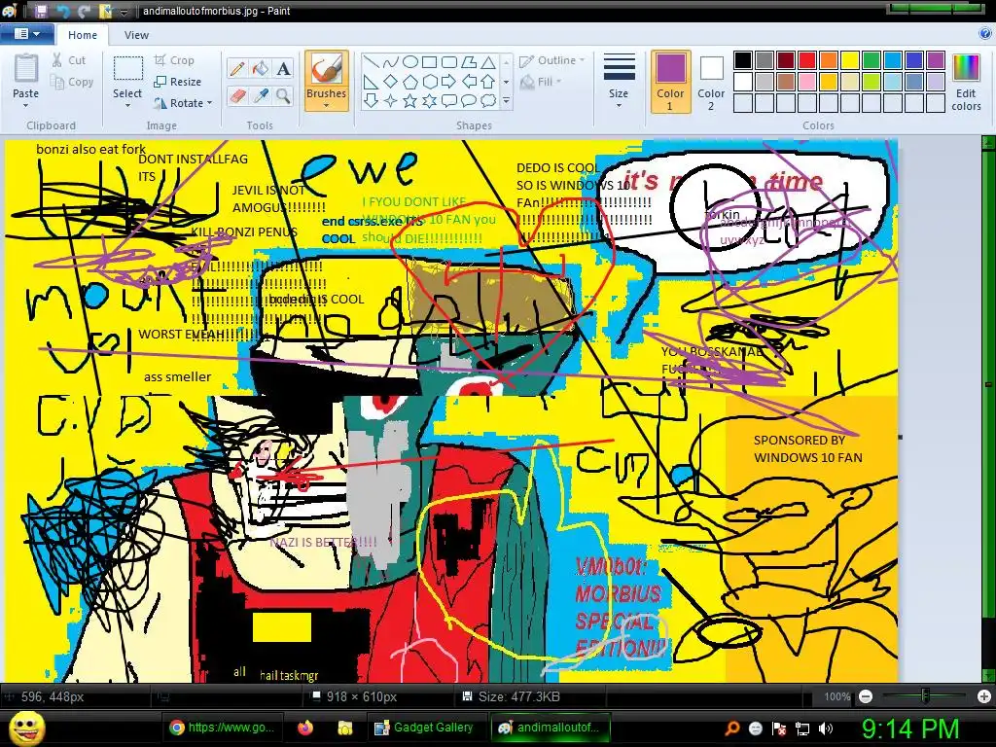
Task: Click the Redo arrow in title bar
Action: click(x=84, y=11)
